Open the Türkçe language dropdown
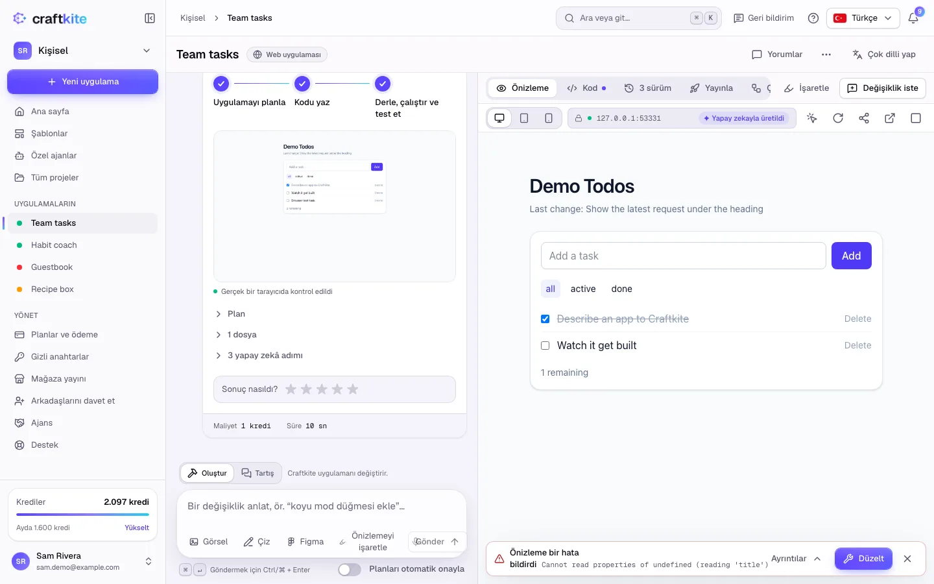The image size is (934, 584). pos(863,18)
